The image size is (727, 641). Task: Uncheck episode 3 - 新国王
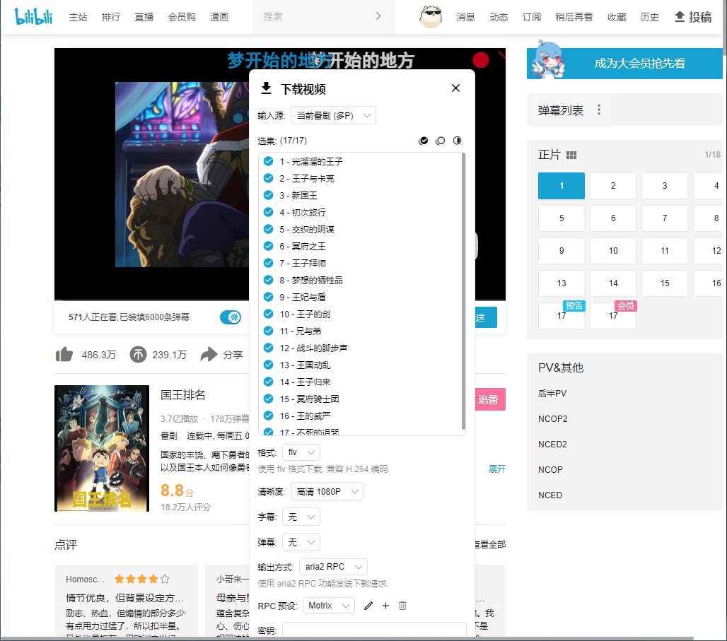268,195
